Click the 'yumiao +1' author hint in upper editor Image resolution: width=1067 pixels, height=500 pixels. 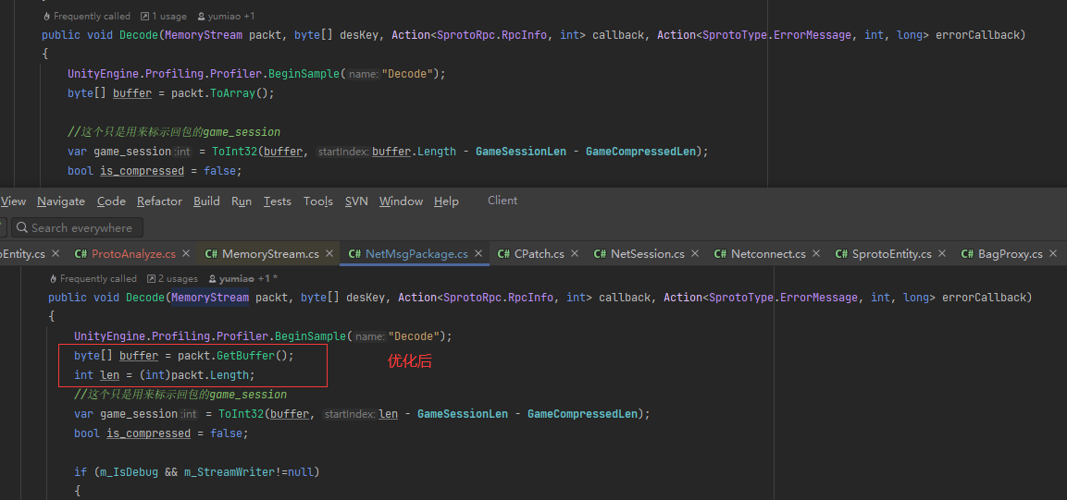click(230, 17)
